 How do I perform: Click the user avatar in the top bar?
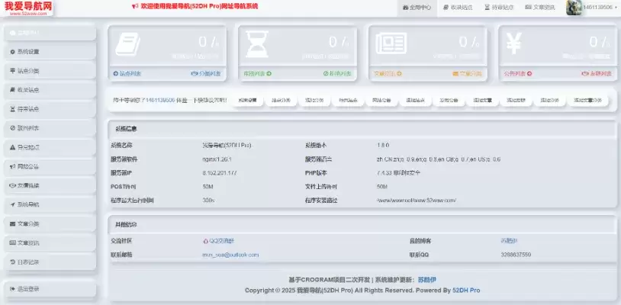(x=574, y=8)
